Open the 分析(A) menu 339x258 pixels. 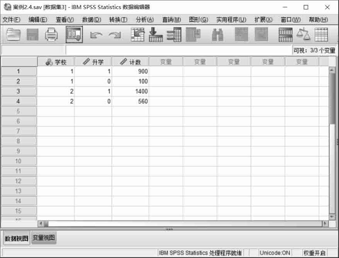click(145, 20)
